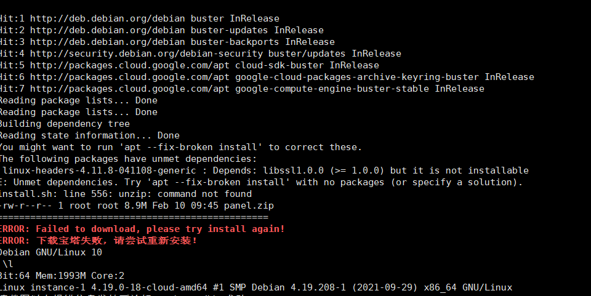Click the 'Building dependency tree' line

coord(65,124)
